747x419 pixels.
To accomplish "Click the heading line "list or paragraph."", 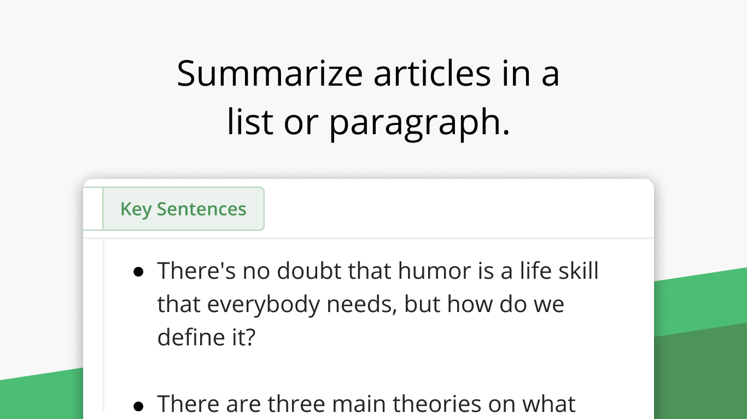I will point(368,121).
